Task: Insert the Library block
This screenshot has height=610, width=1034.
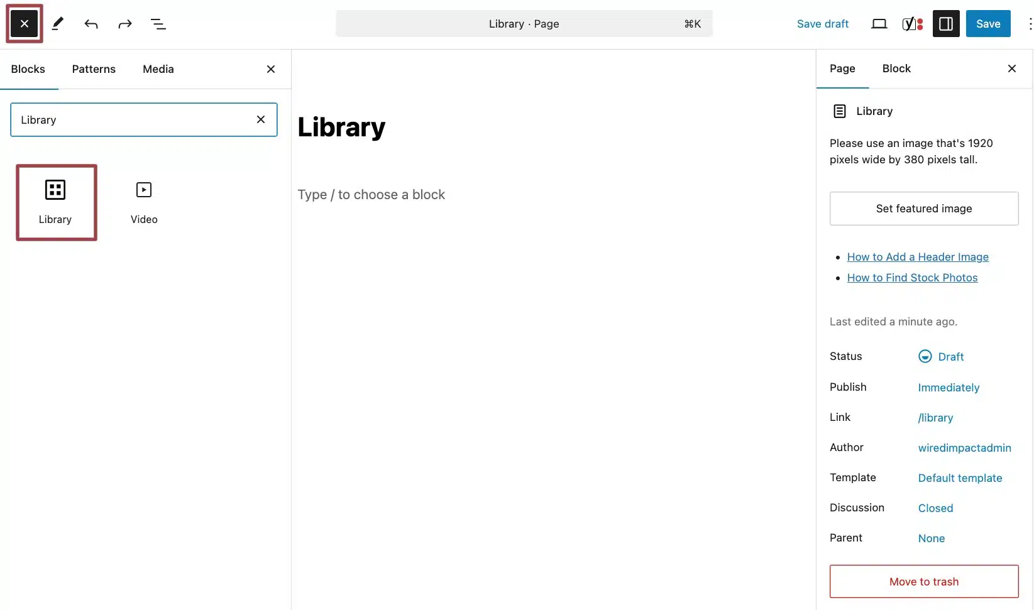Action: tap(56, 202)
